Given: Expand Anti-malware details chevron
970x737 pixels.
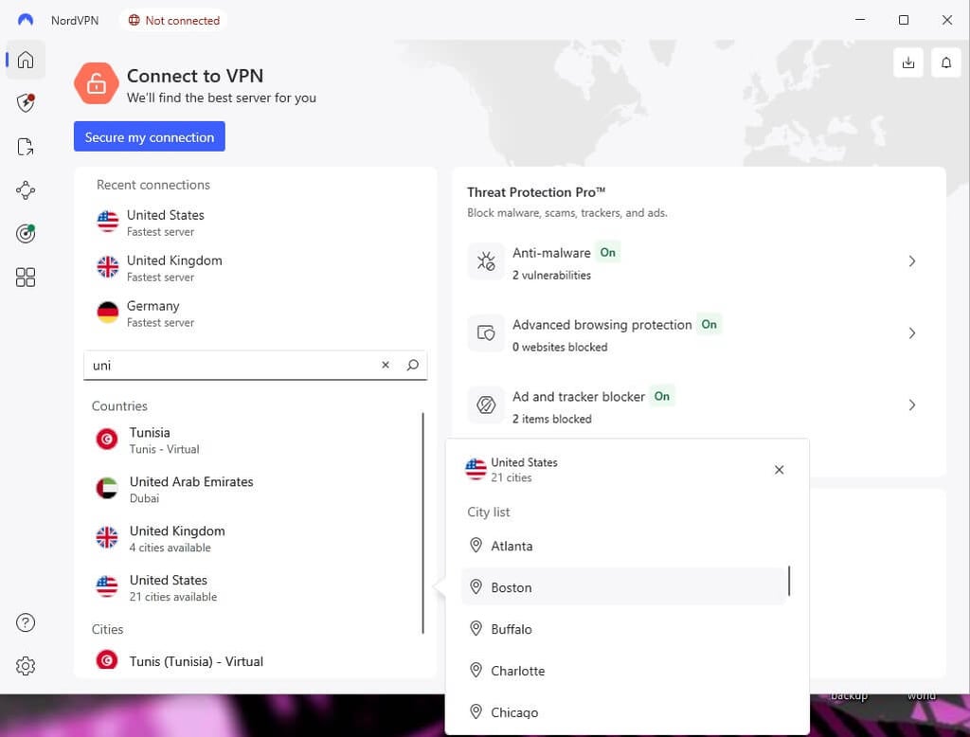Looking at the screenshot, I should 912,261.
